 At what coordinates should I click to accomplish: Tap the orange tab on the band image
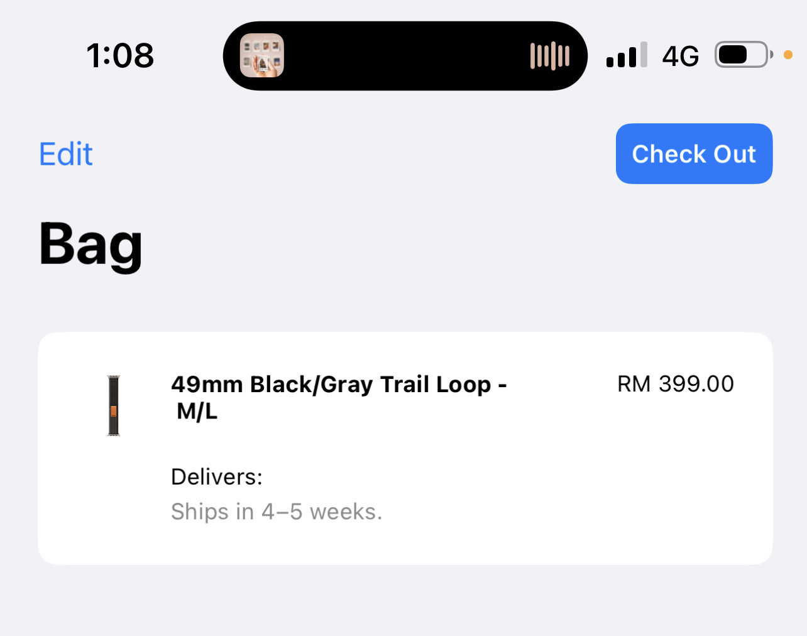(x=114, y=412)
